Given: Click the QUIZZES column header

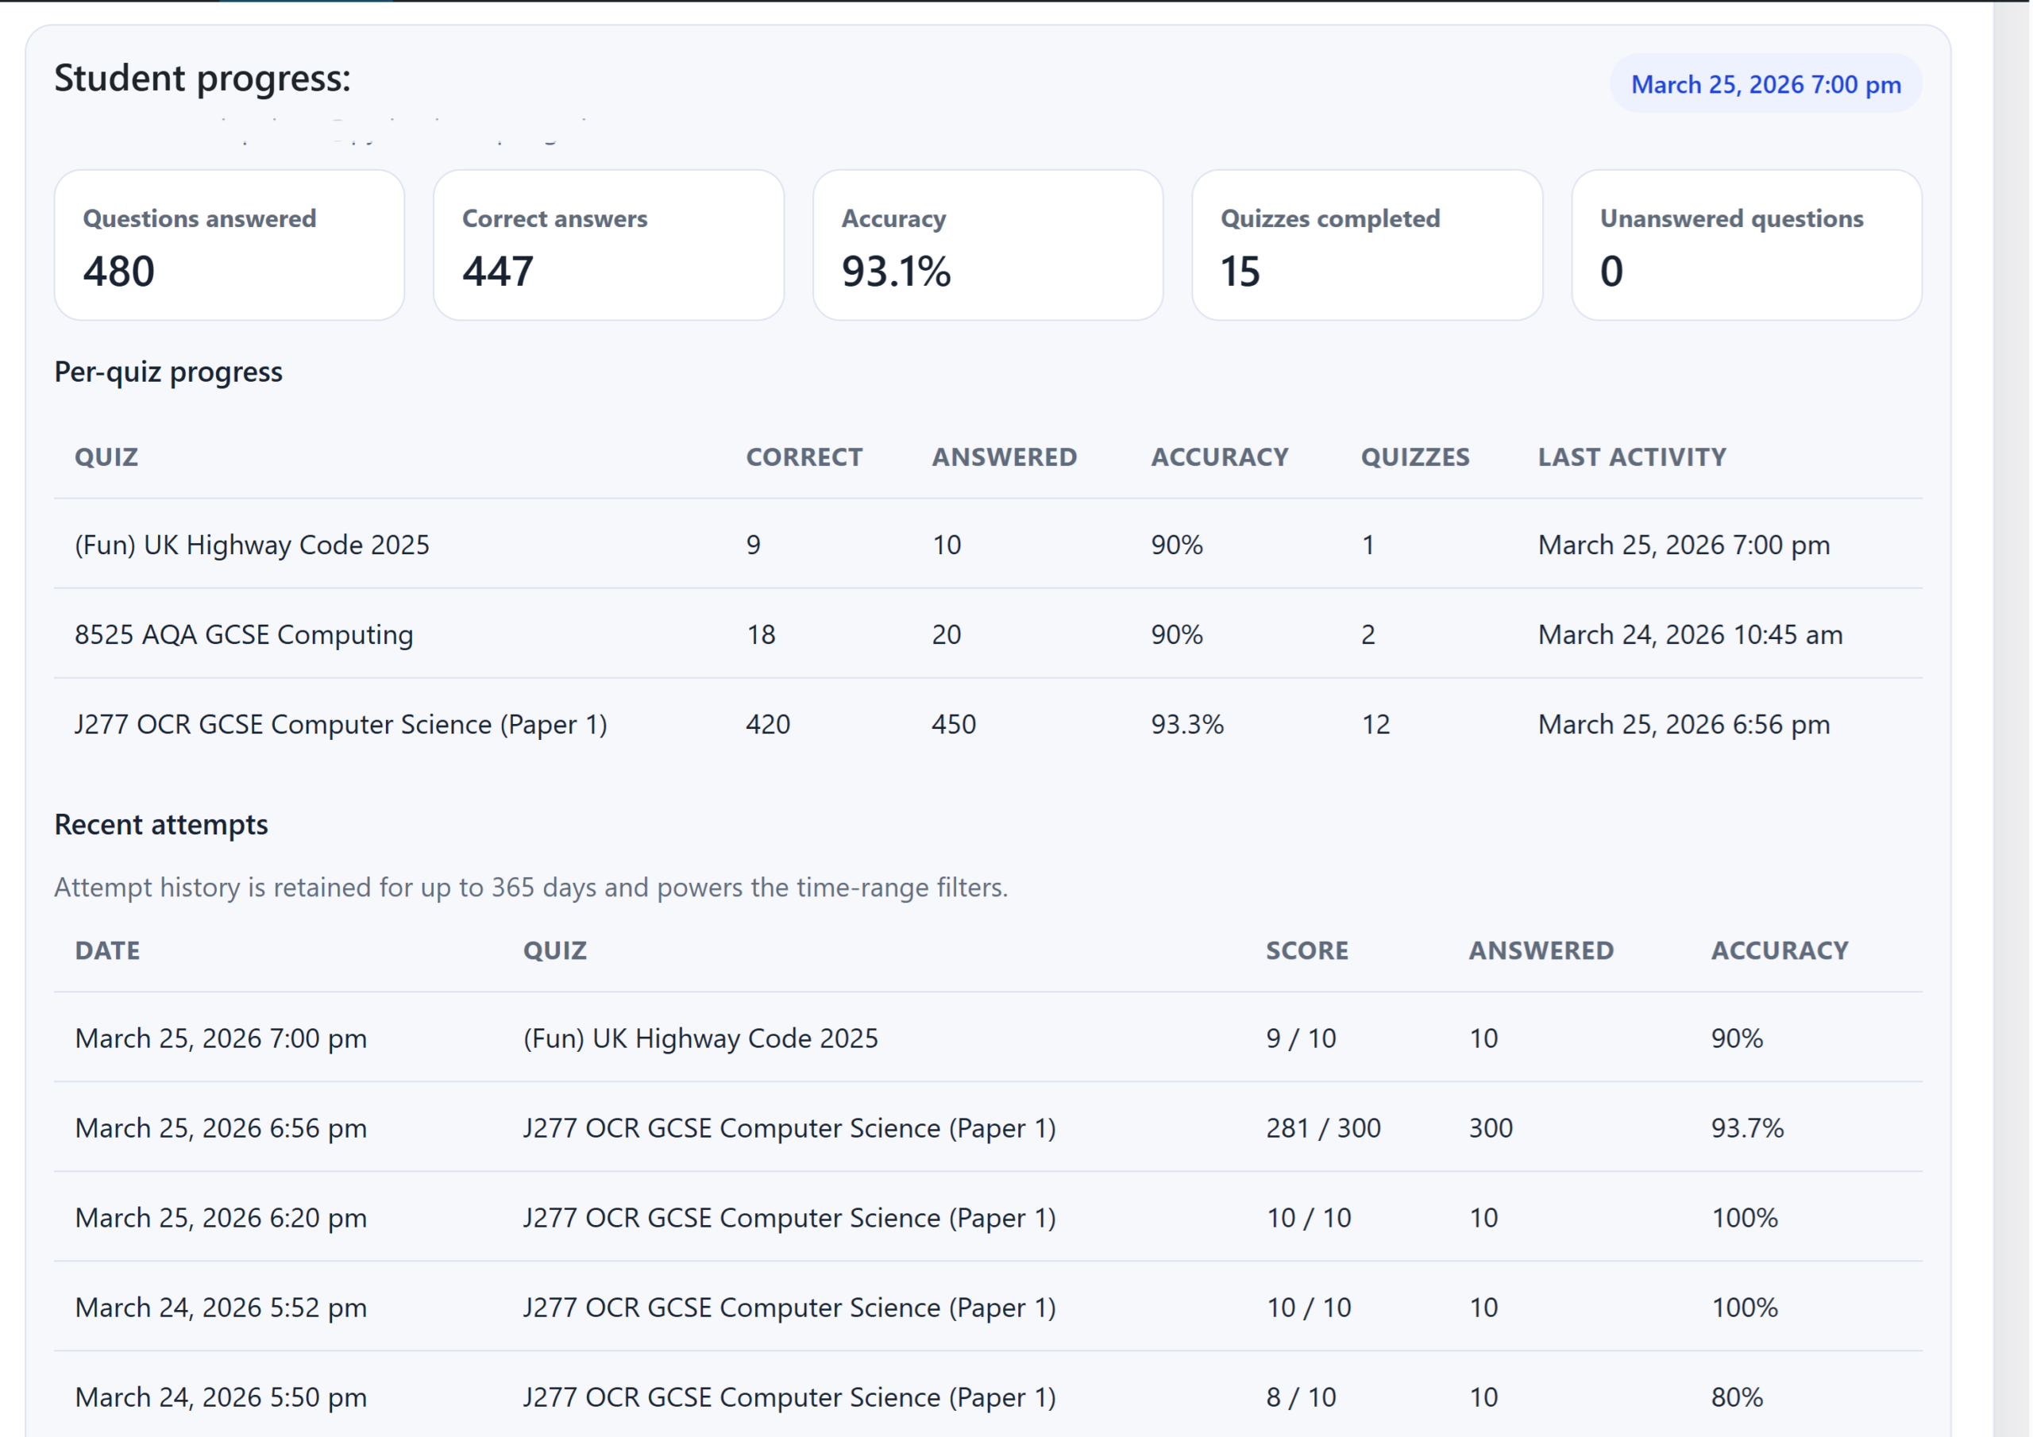Looking at the screenshot, I should tap(1414, 457).
